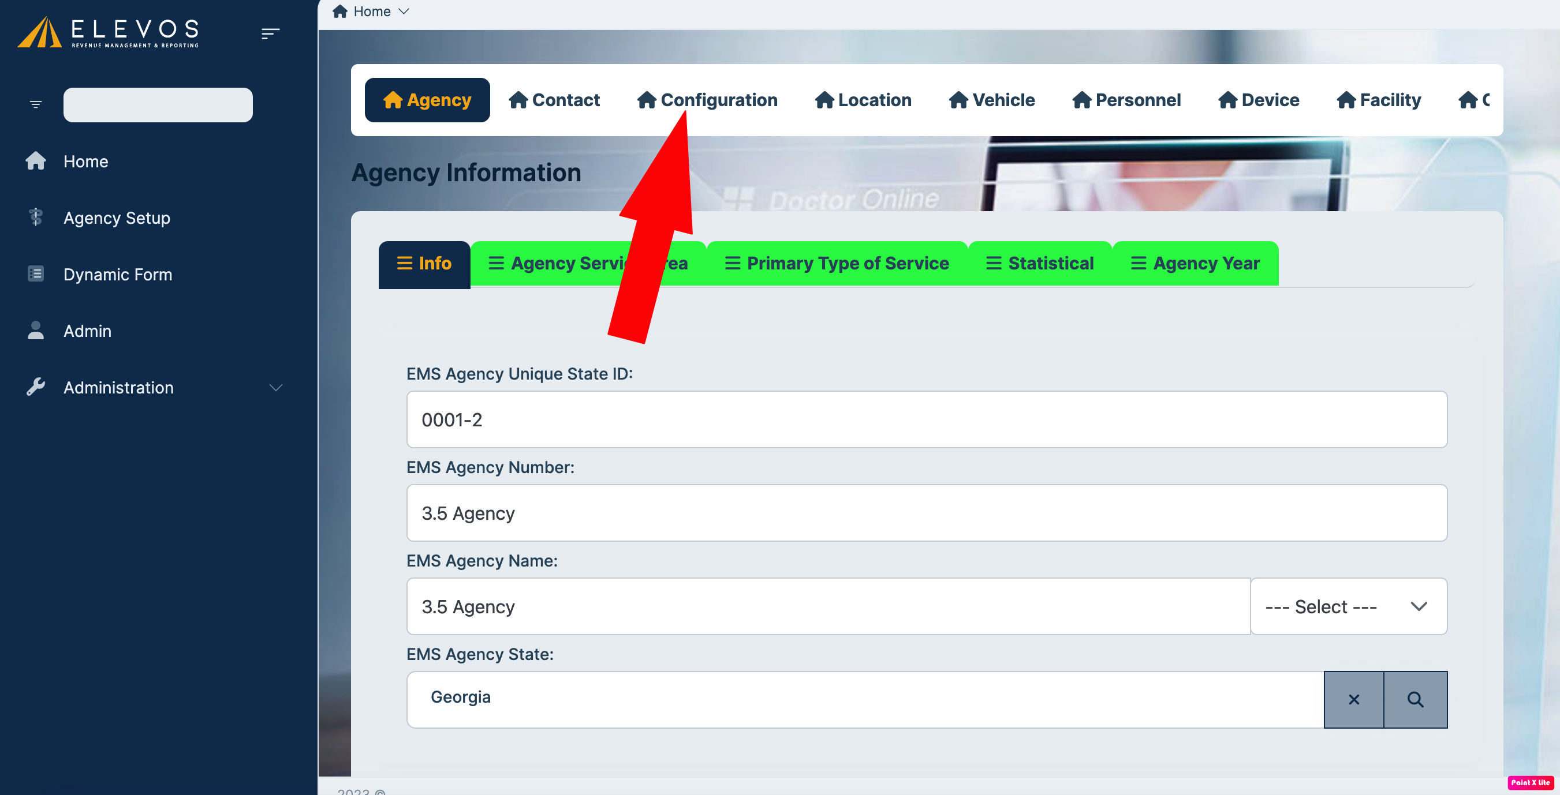Clear the EMS Agency State value
The image size is (1560, 795).
(1353, 699)
